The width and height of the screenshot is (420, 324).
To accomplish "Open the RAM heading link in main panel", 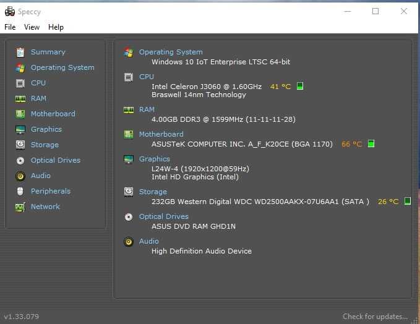I will pos(147,109).
